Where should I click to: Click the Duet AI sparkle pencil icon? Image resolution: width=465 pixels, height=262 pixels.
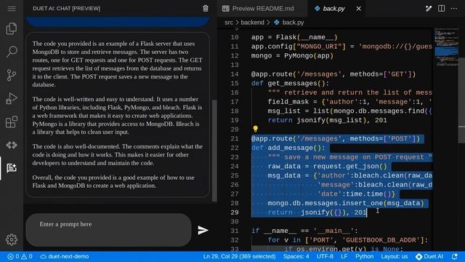[x=429, y=8]
